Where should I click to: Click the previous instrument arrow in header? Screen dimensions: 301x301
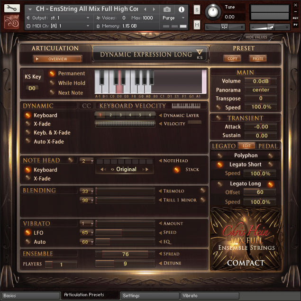(145, 9)
